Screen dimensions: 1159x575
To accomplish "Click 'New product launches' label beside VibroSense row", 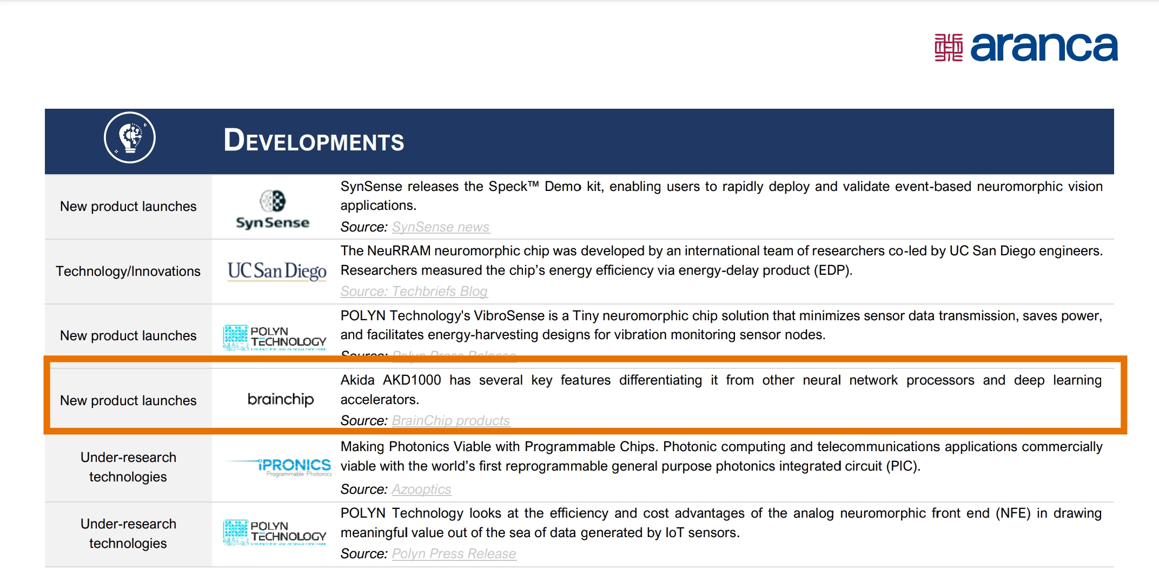I will point(128,336).
